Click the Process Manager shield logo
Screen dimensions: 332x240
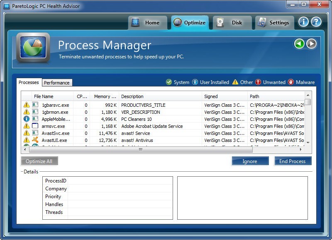pos(33,48)
